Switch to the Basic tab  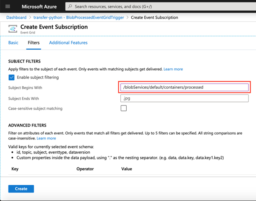[x=13, y=42]
